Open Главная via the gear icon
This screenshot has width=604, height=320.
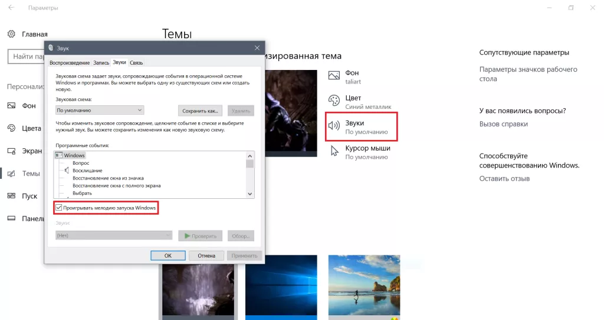tap(11, 34)
